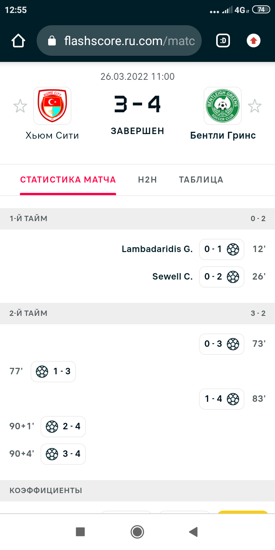Tap the soccer ball icon at 90+4'

click(x=52, y=454)
